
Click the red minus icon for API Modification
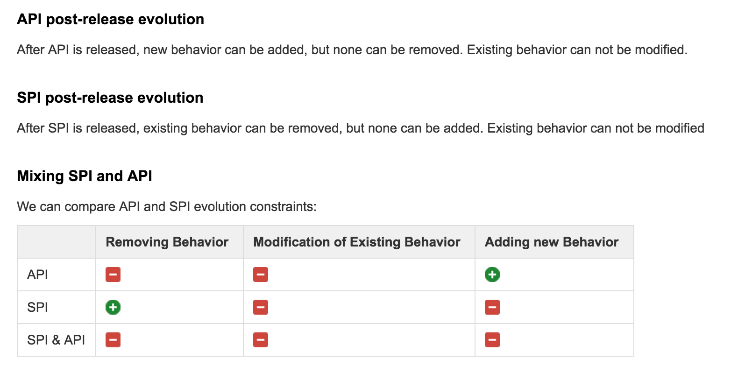point(261,274)
